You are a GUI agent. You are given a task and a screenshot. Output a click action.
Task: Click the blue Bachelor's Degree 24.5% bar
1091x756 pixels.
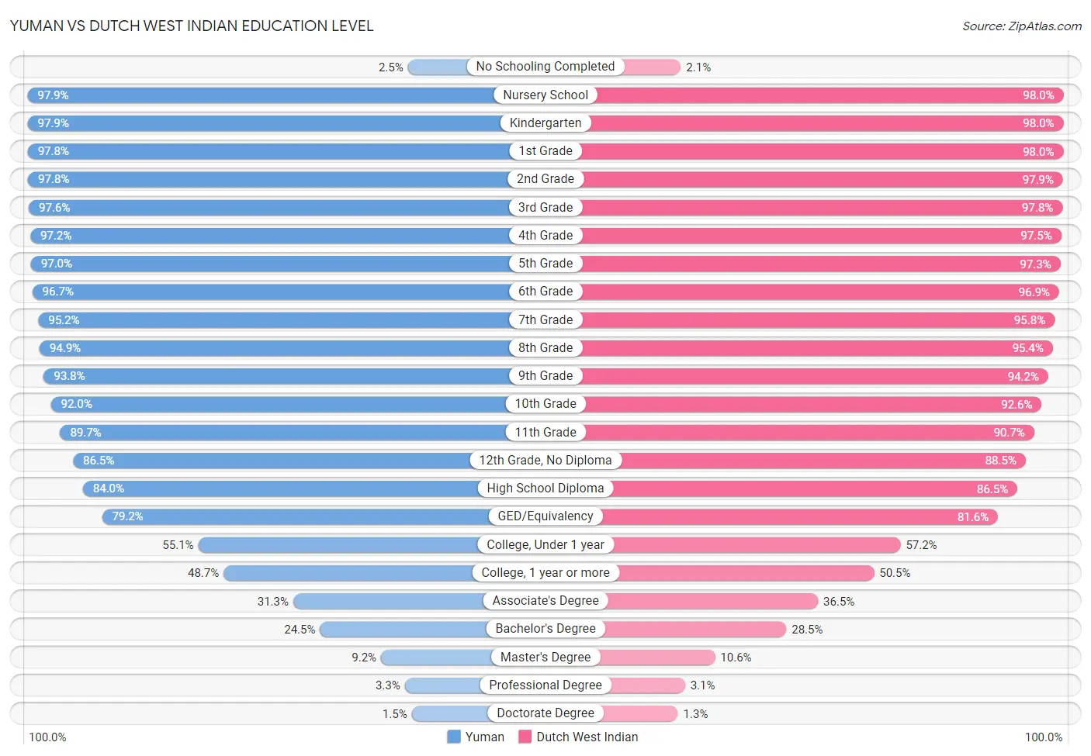click(x=403, y=629)
